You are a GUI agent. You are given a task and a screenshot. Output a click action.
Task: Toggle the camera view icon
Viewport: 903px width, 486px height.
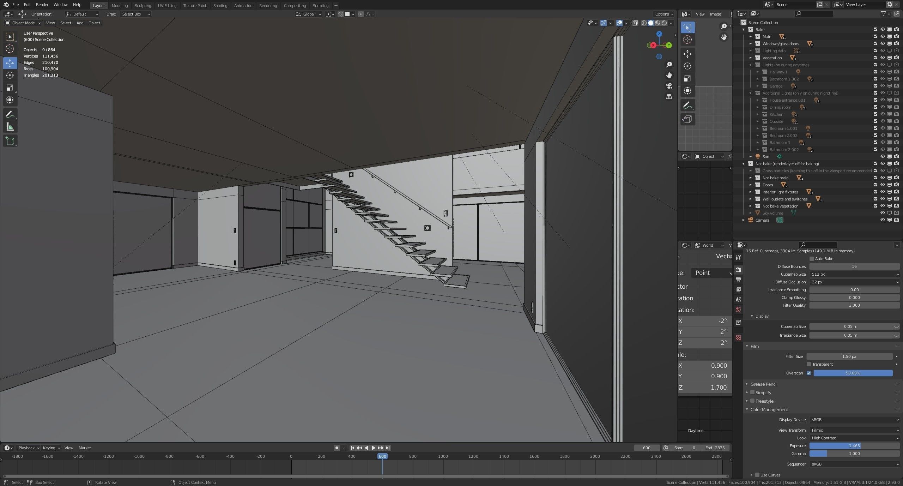(x=669, y=86)
